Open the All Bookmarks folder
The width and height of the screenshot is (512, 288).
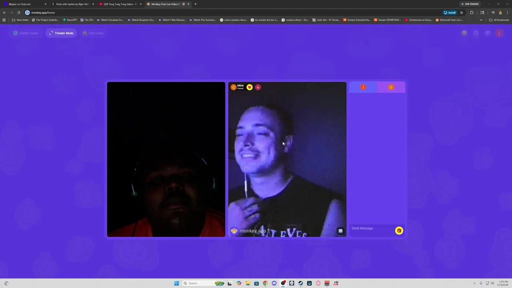[x=499, y=20]
